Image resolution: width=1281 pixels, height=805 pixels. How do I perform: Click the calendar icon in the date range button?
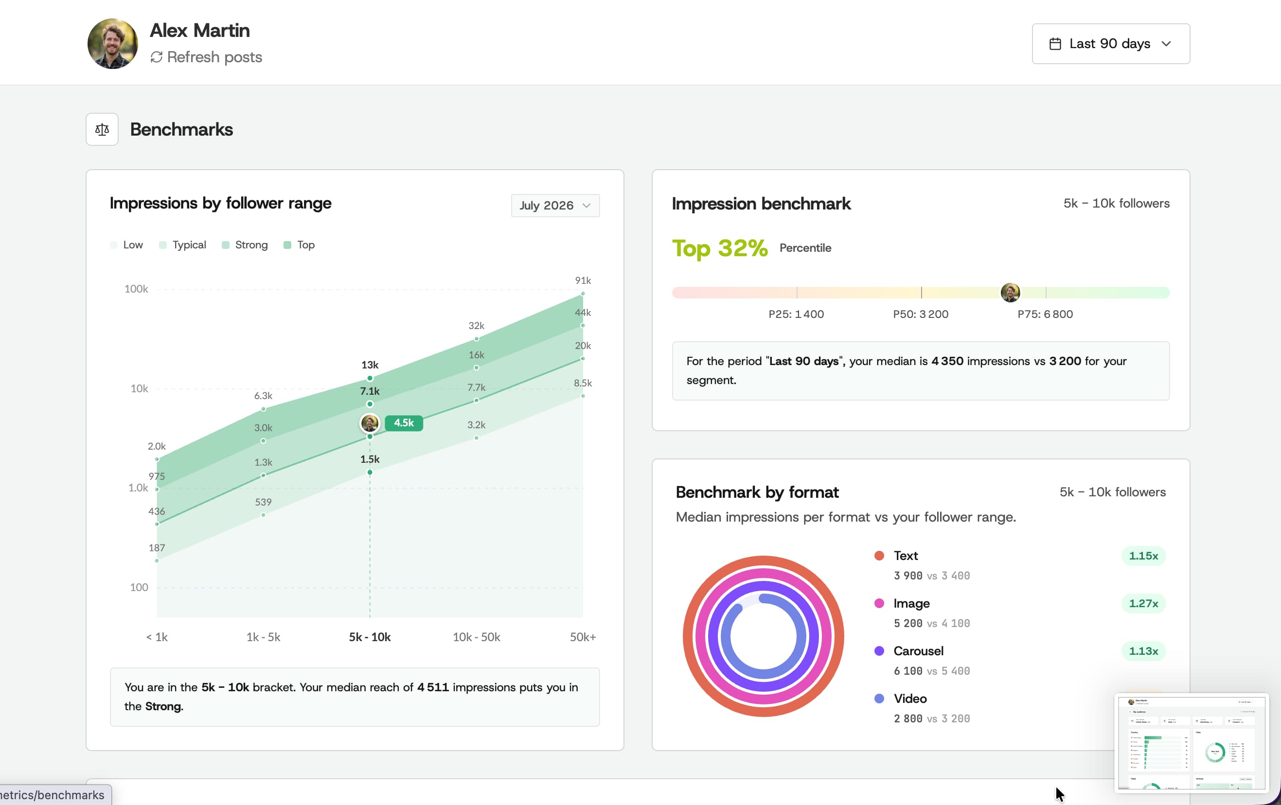point(1055,44)
